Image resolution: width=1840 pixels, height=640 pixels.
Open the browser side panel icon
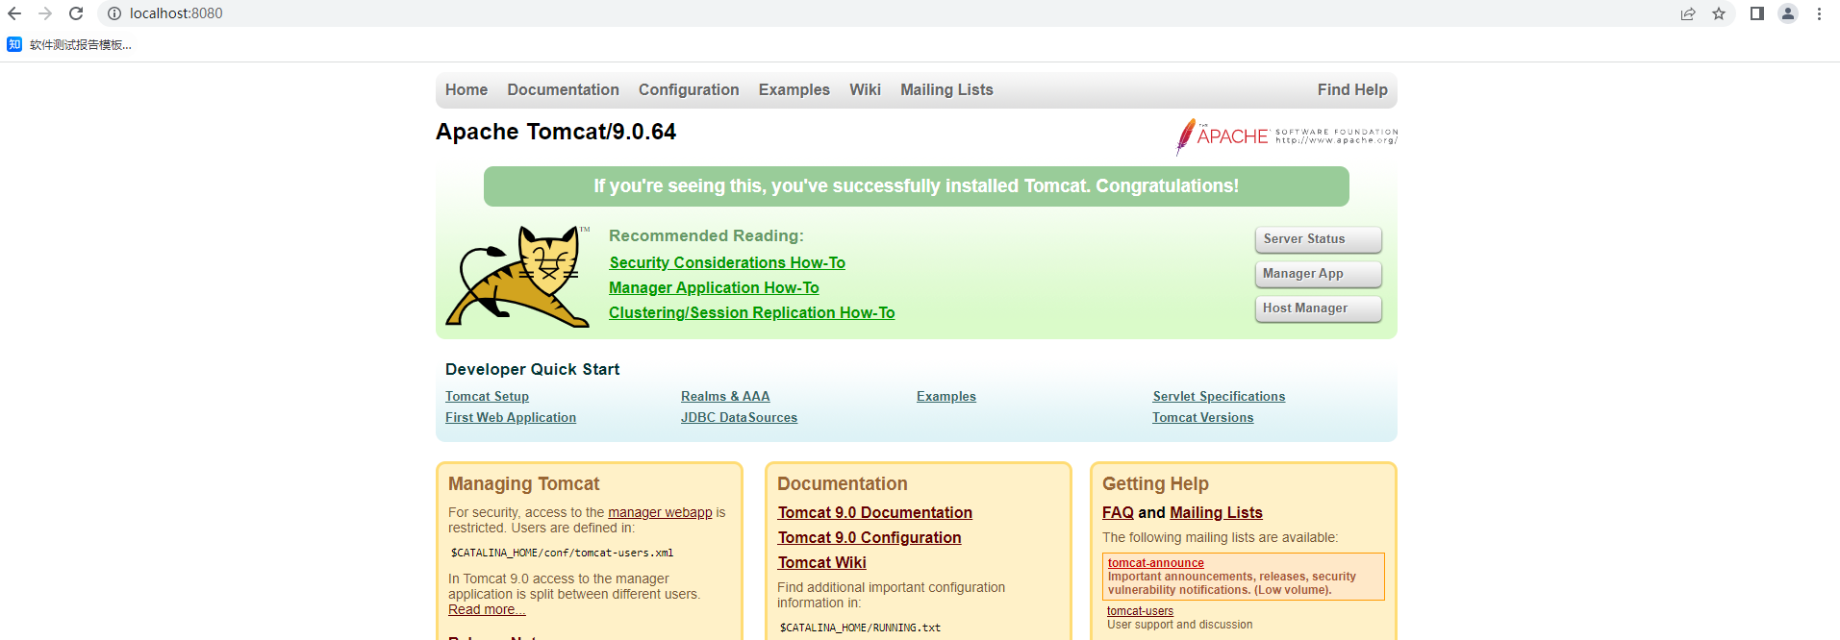click(x=1757, y=13)
